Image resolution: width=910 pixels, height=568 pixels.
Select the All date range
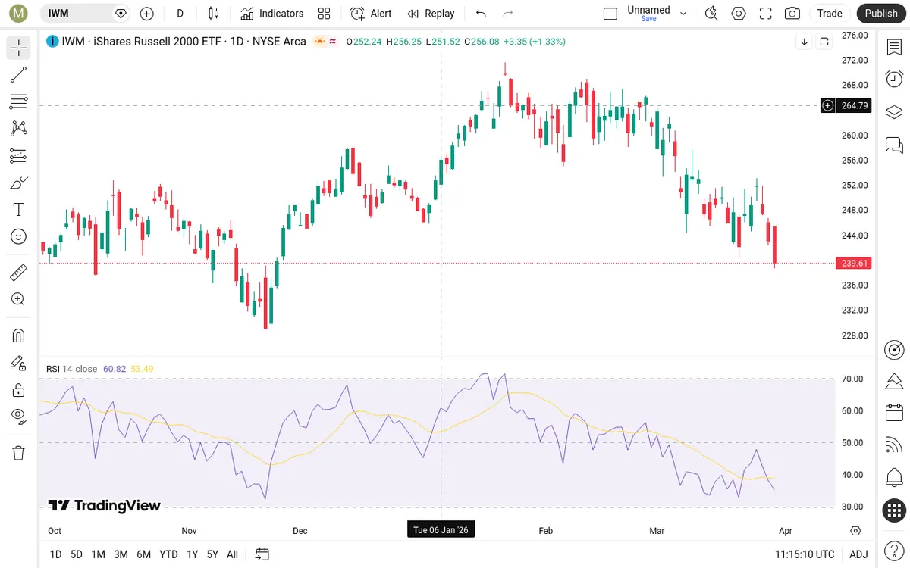(x=232, y=554)
